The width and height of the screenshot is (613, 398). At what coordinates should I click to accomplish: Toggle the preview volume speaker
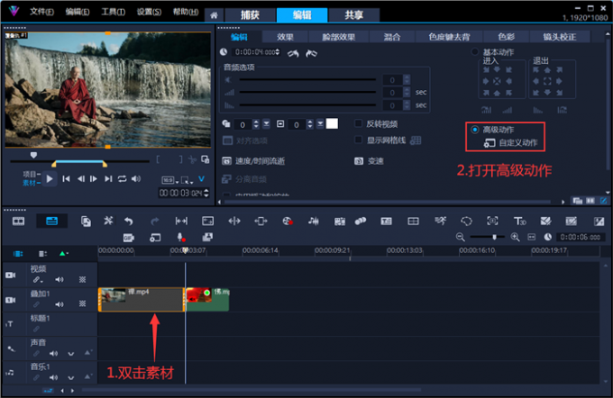136,179
